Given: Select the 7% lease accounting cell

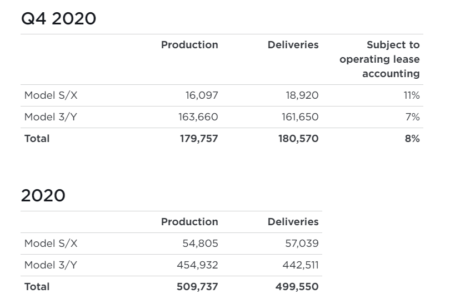Looking at the screenshot, I should [x=412, y=117].
